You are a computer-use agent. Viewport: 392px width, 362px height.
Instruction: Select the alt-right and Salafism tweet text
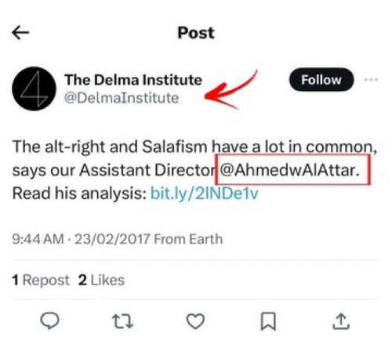point(195,170)
